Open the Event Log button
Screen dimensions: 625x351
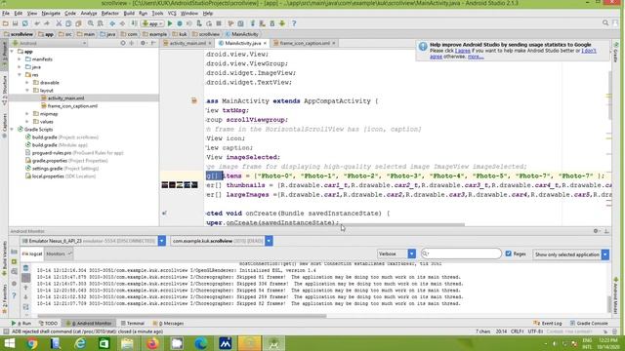coord(548,323)
